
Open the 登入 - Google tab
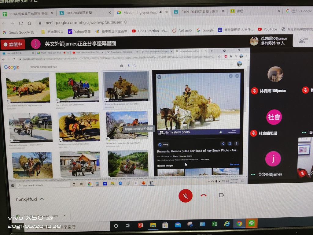tap(299, 11)
